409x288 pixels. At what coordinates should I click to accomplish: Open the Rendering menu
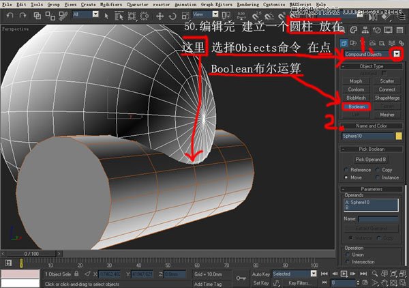248,5
